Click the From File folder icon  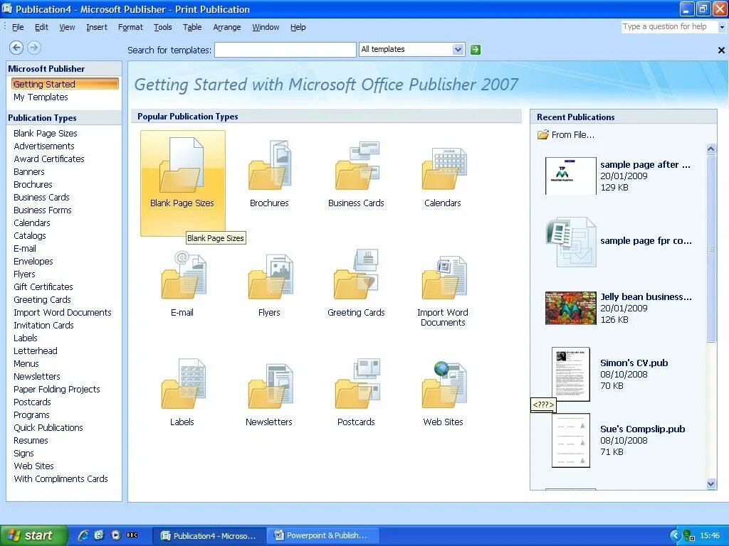point(542,134)
